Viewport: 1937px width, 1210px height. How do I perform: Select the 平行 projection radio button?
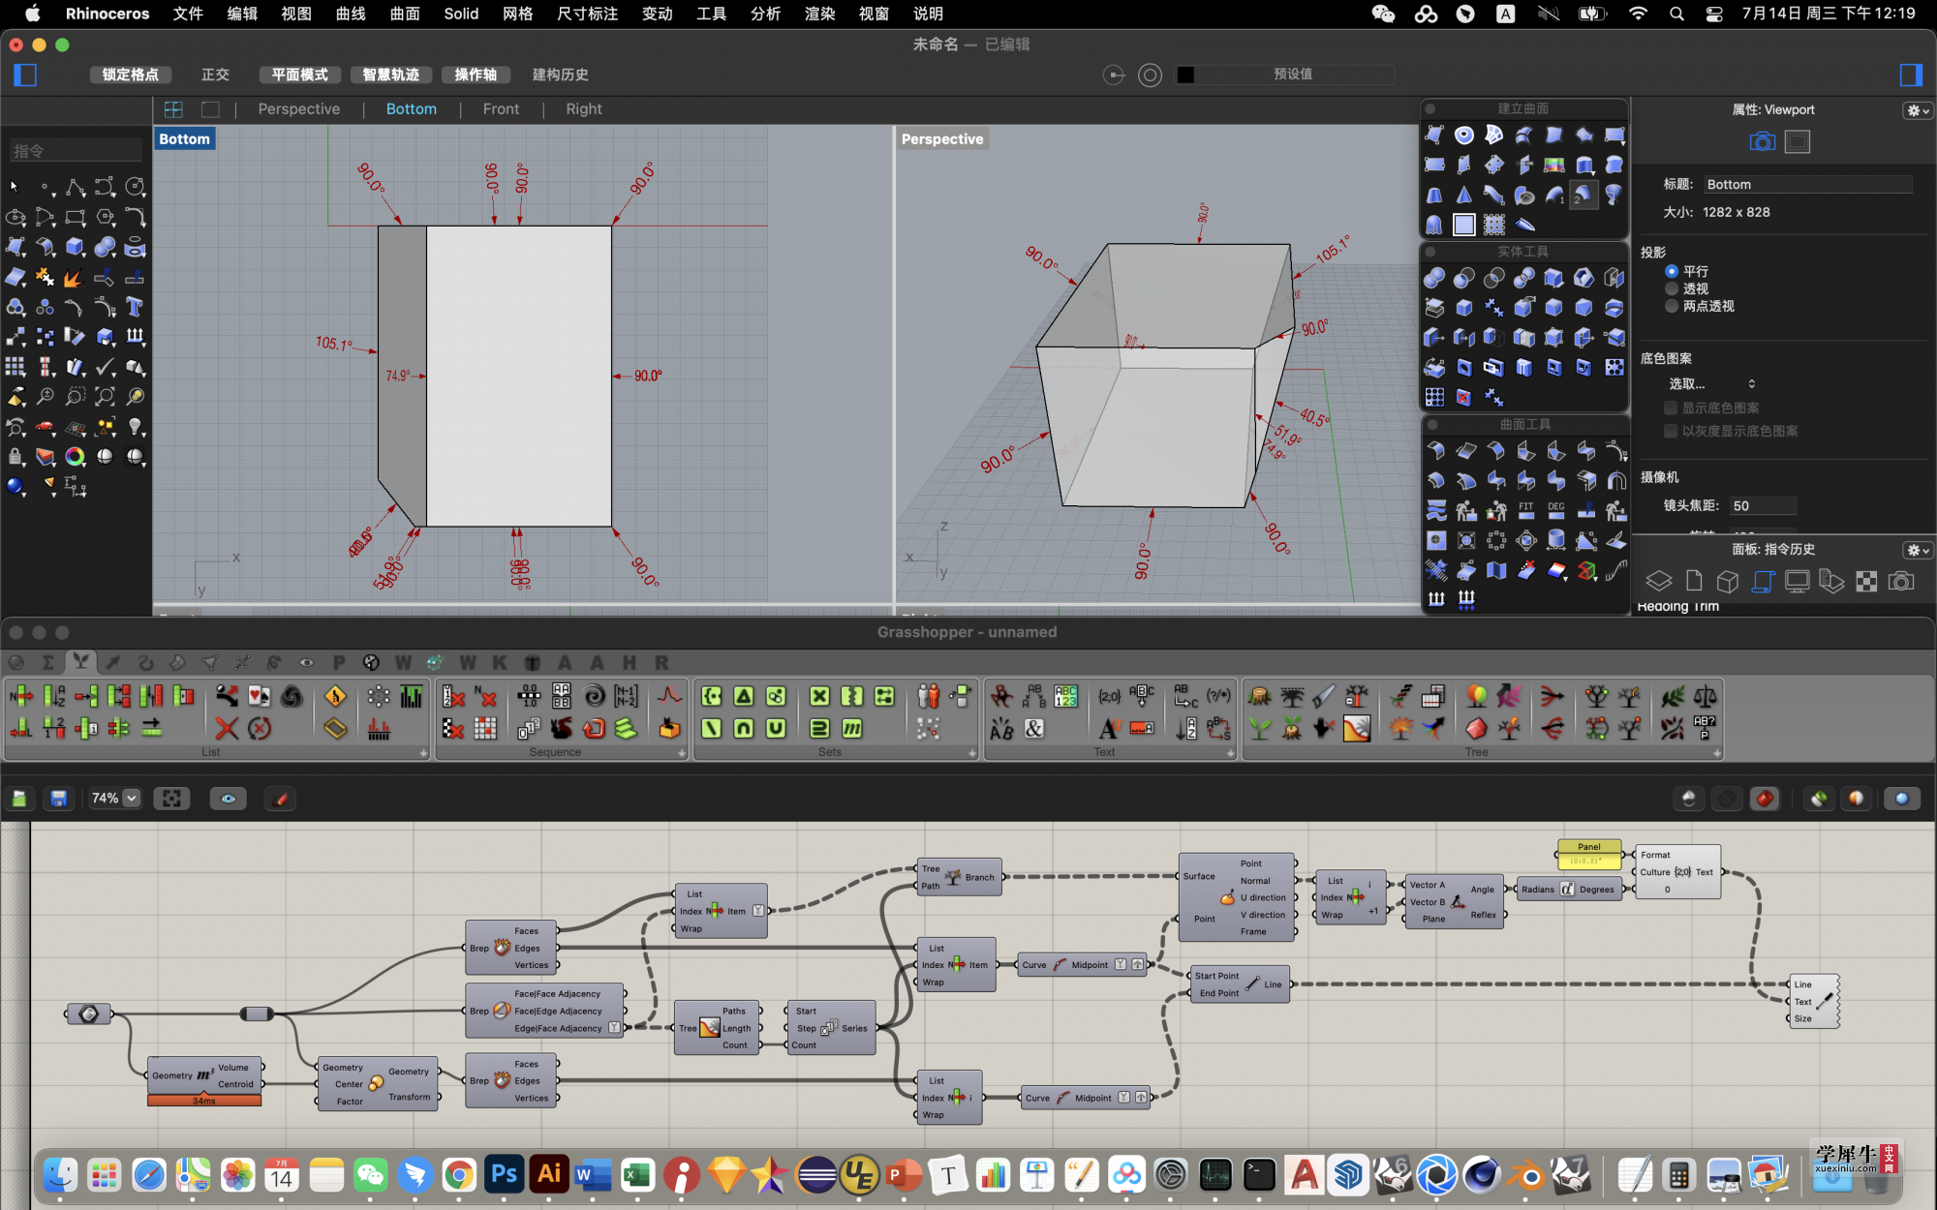1672,272
